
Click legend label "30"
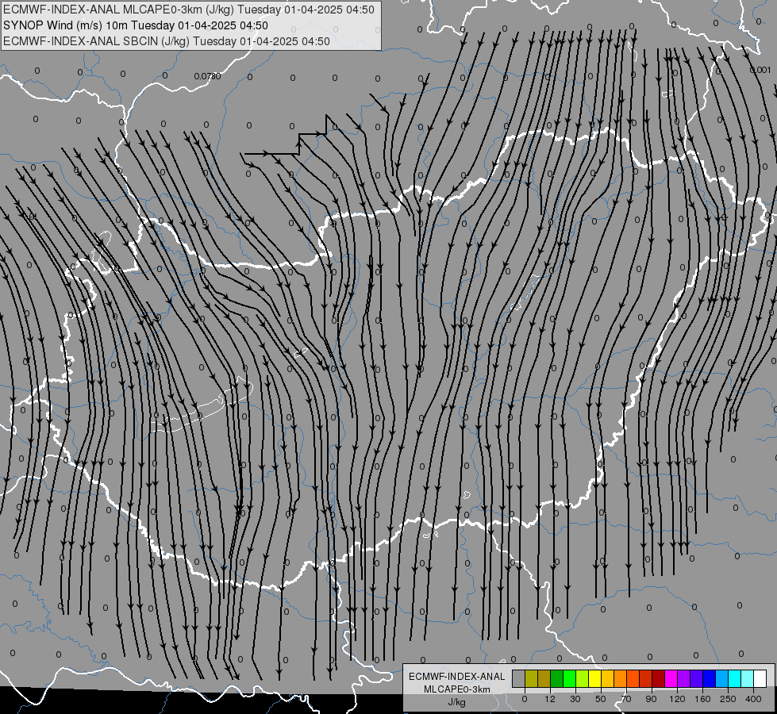point(575,699)
